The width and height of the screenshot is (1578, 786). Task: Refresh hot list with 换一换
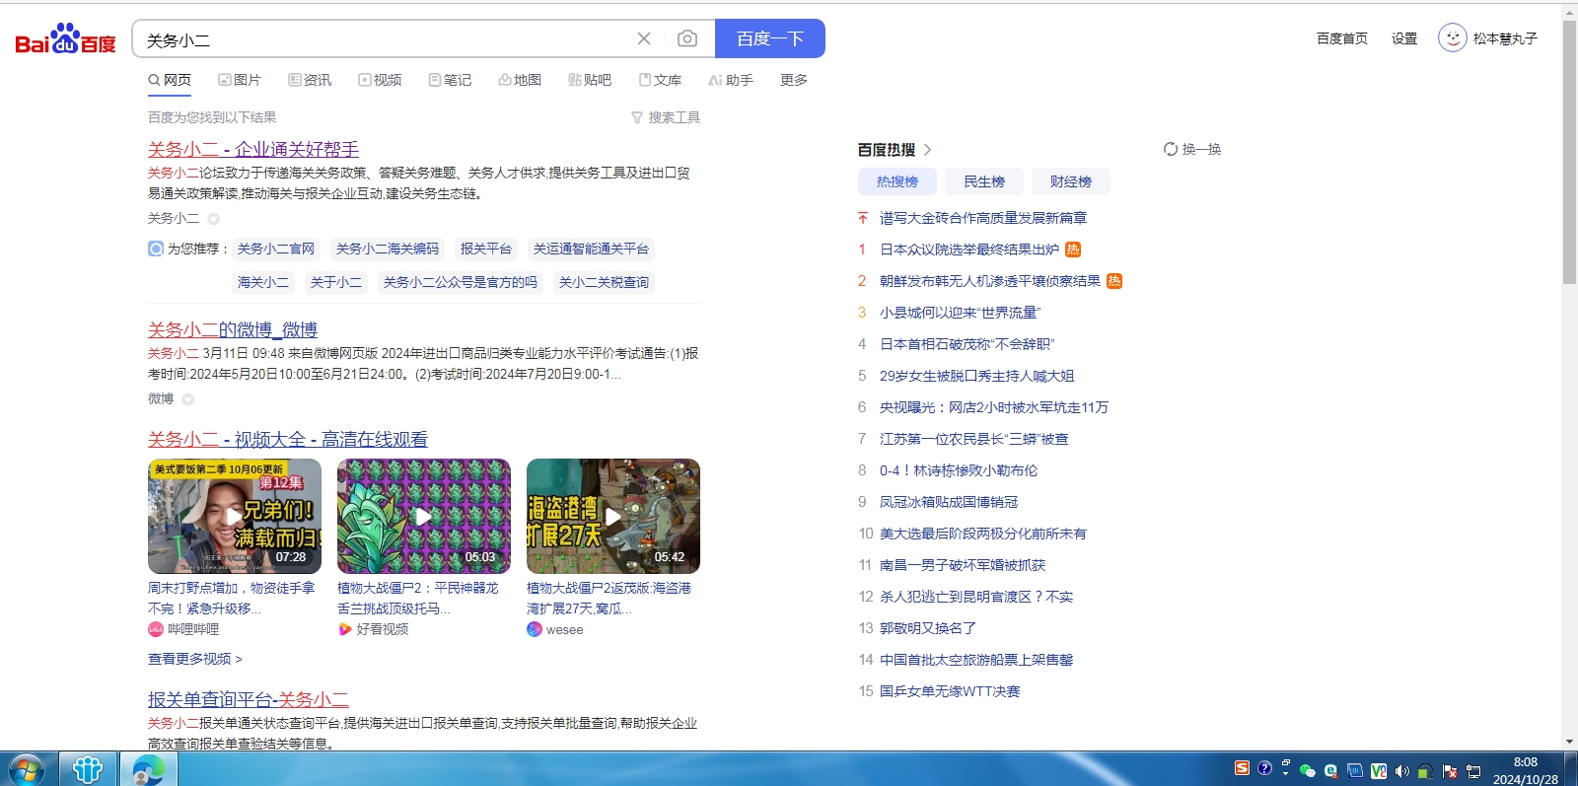1192,149
